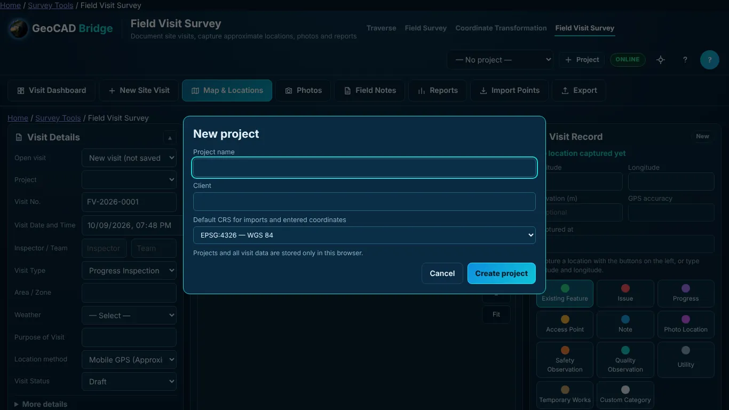Open help via the question mark icon

[685, 60]
